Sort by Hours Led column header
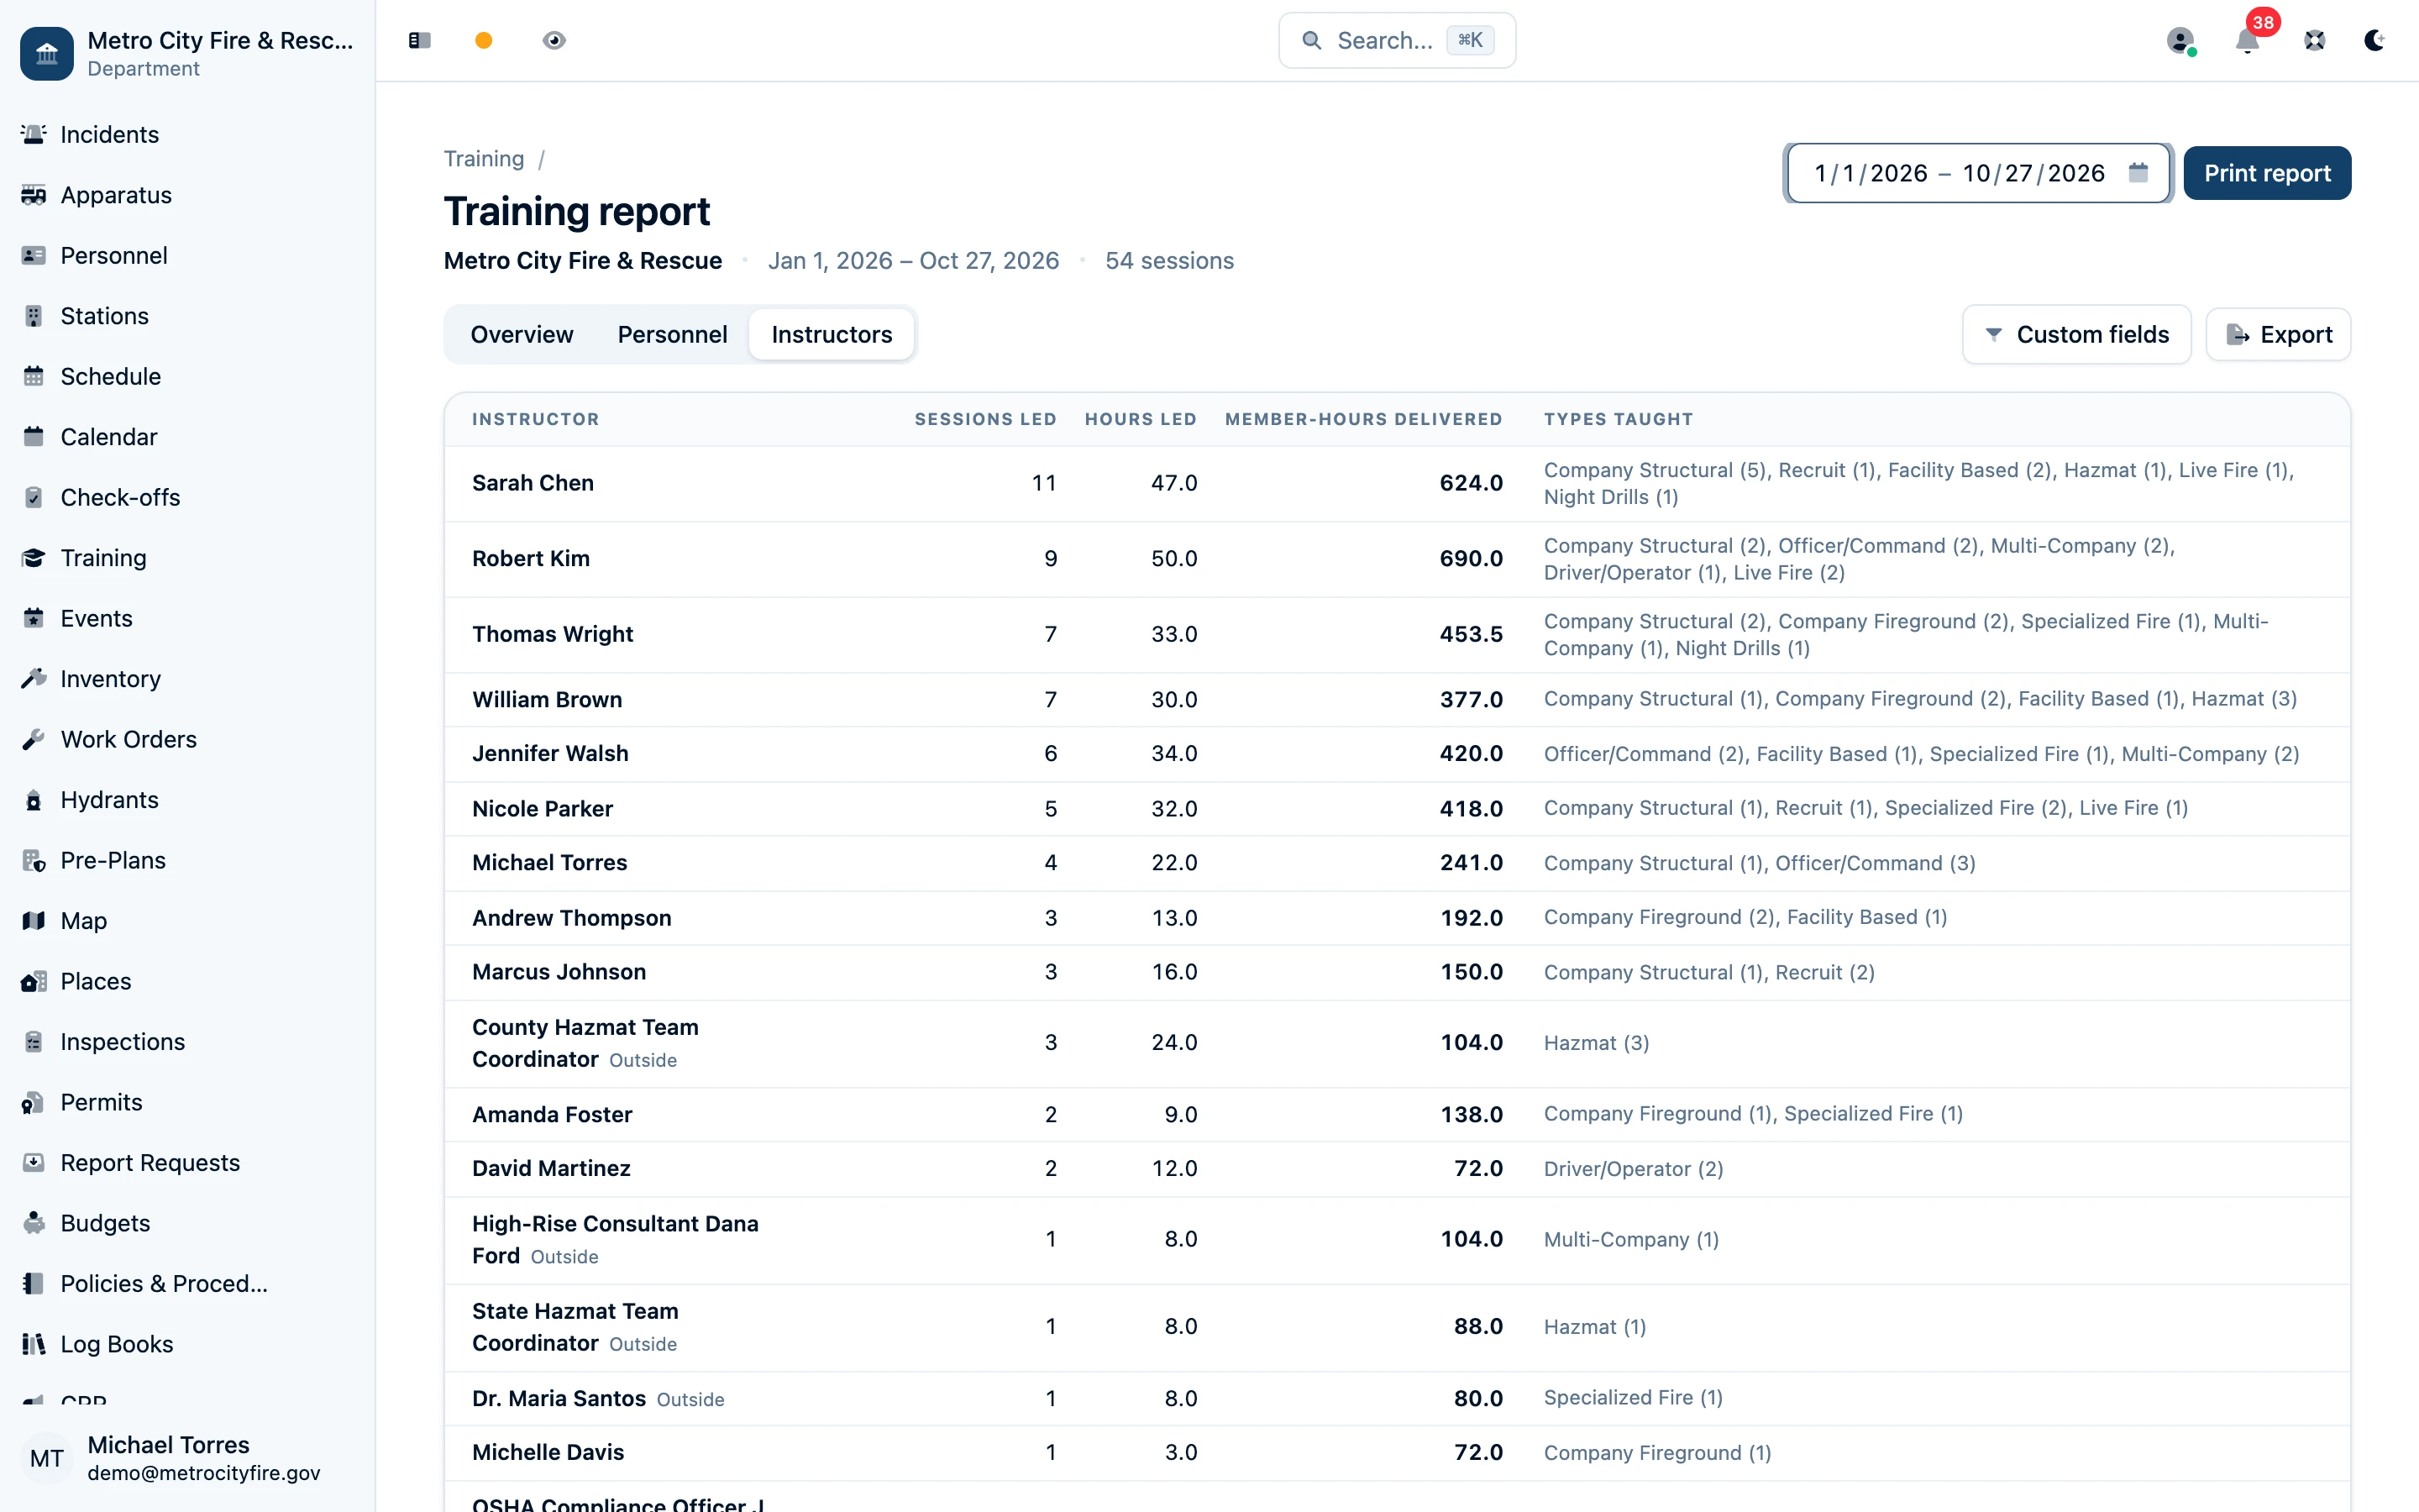The height and width of the screenshot is (1512, 2419). point(1141,419)
